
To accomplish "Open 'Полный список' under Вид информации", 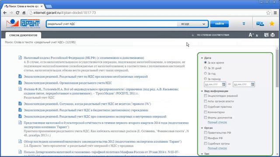I will pos(217,122).
